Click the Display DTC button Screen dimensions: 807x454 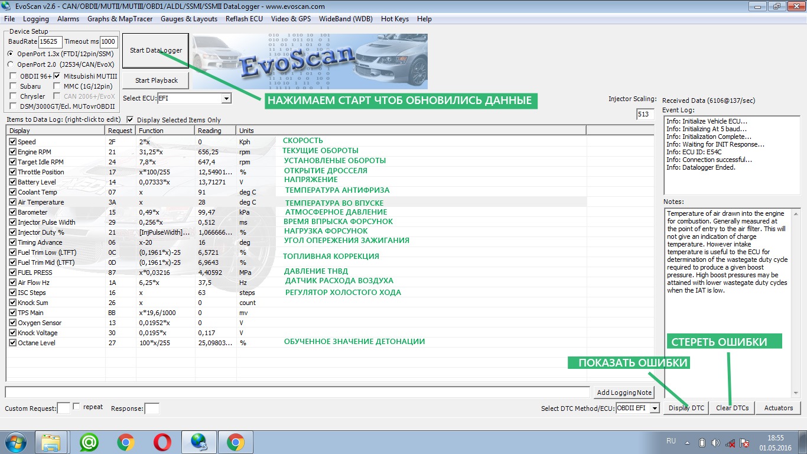point(686,408)
